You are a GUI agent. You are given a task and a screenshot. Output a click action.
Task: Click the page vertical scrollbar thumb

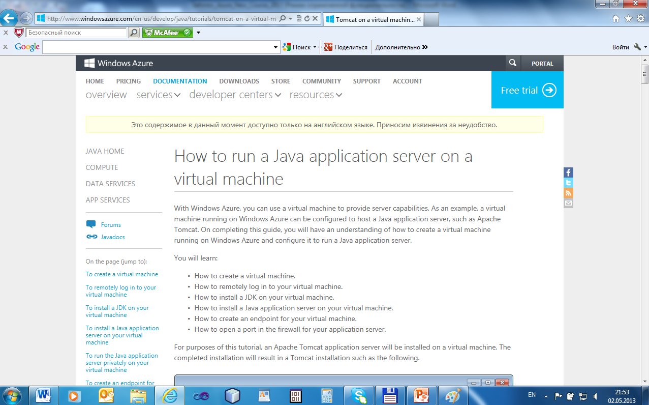pyautogui.click(x=644, y=74)
